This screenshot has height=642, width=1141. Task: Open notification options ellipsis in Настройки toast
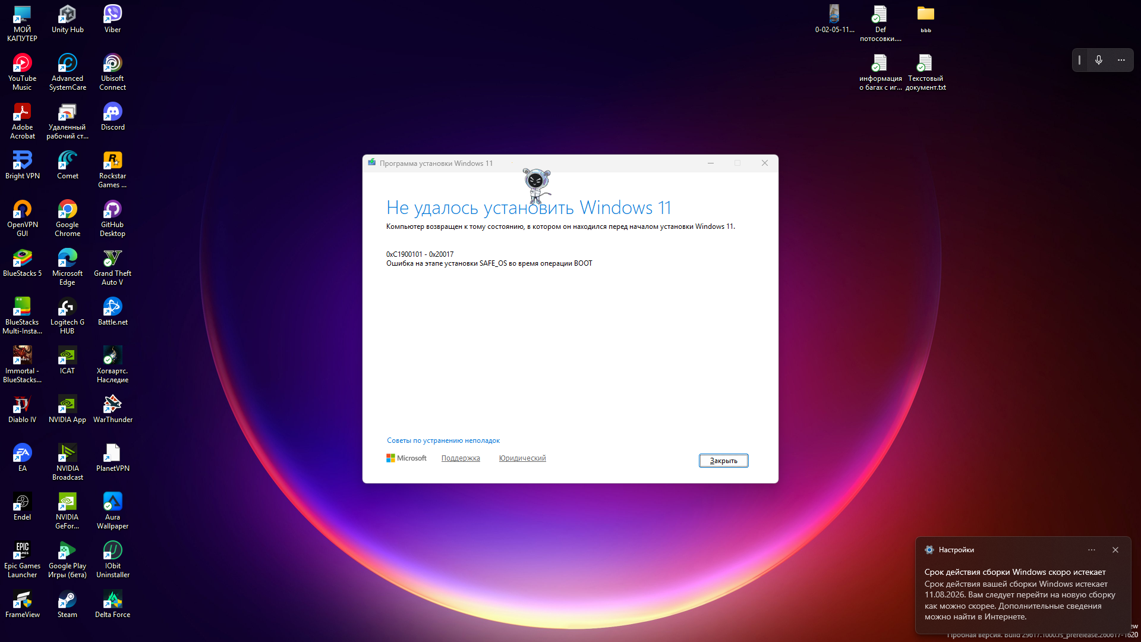(1092, 550)
